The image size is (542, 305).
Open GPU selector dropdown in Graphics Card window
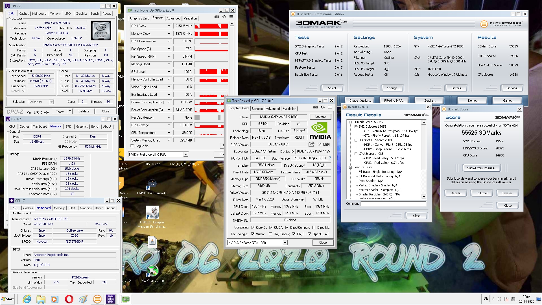(x=285, y=243)
